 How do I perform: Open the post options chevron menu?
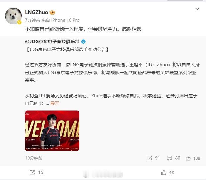(197, 9)
